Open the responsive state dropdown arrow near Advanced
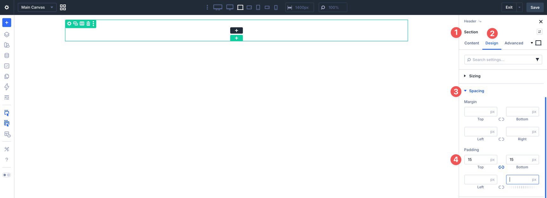Image resolution: width=547 pixels, height=198 pixels. coord(532,43)
